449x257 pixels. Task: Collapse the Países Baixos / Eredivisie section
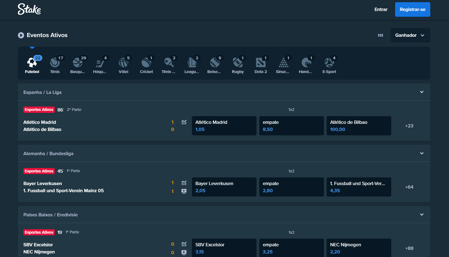[422, 215]
